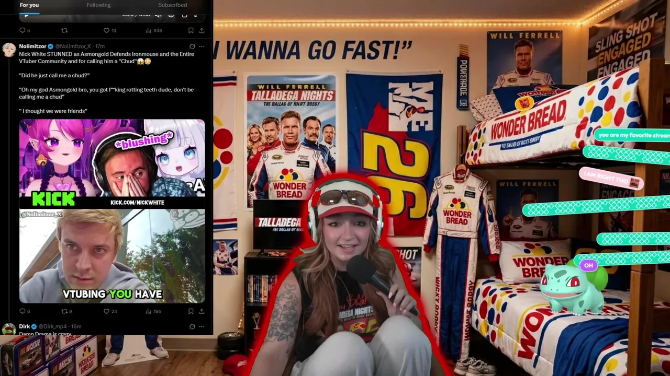670x376 pixels.
Task: Open the VTUBING YOU HAVE video thumbnail
Action: coord(112,256)
